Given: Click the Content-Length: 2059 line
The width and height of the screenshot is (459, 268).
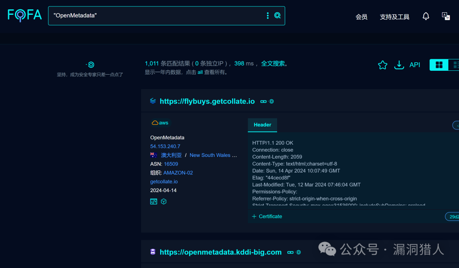Looking at the screenshot, I should [277, 157].
